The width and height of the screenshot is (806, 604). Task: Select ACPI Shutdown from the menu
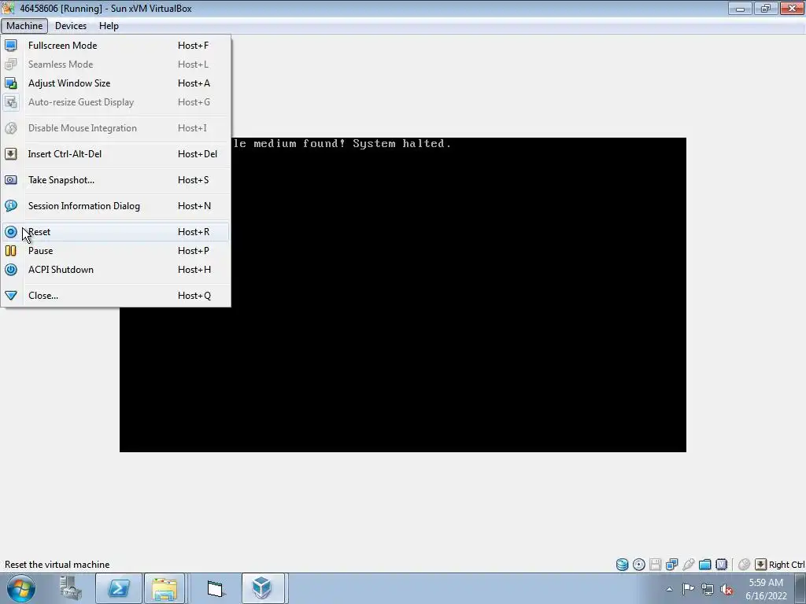click(116, 270)
